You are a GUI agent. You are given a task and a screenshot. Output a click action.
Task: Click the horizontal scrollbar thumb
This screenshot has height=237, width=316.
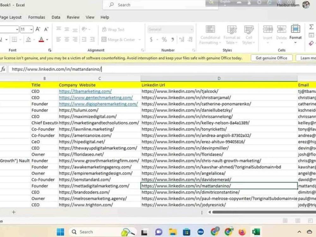264,212
